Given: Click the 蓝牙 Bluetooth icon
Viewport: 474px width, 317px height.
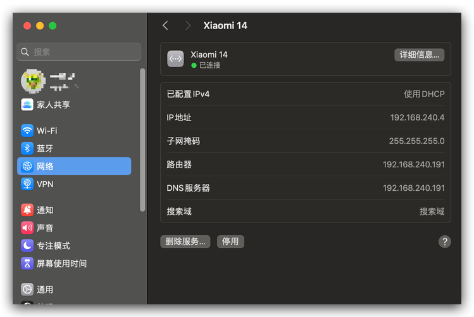Looking at the screenshot, I should [x=27, y=148].
